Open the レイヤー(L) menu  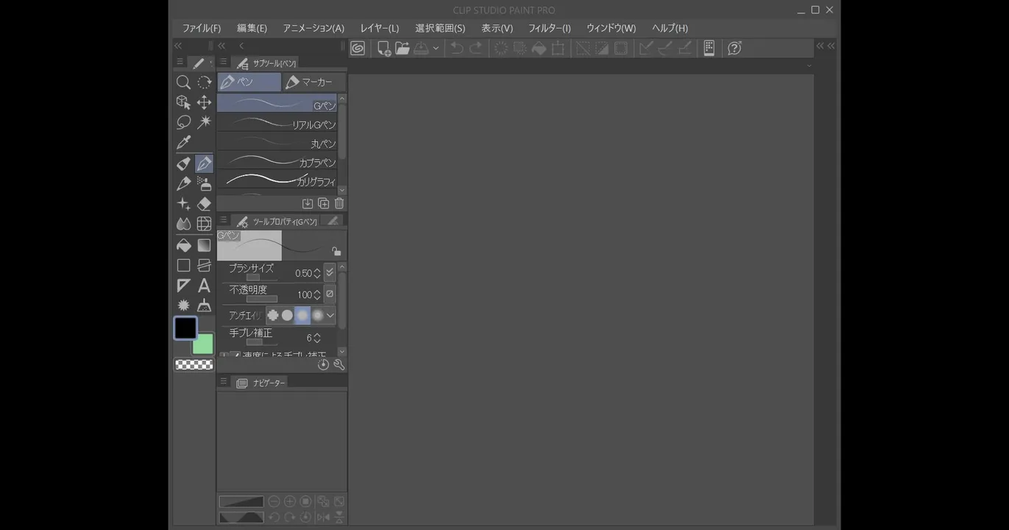[x=380, y=28]
